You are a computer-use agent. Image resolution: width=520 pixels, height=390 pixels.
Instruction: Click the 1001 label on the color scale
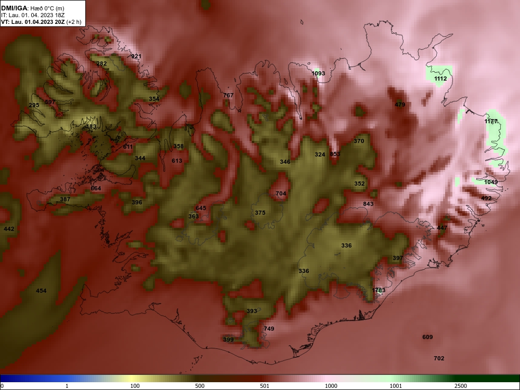click(x=396, y=386)
